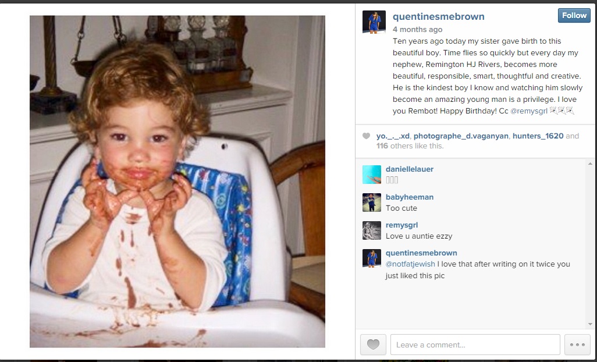
Task: Click quentinesmebrown's avatar in the comments
Action: coord(372,258)
